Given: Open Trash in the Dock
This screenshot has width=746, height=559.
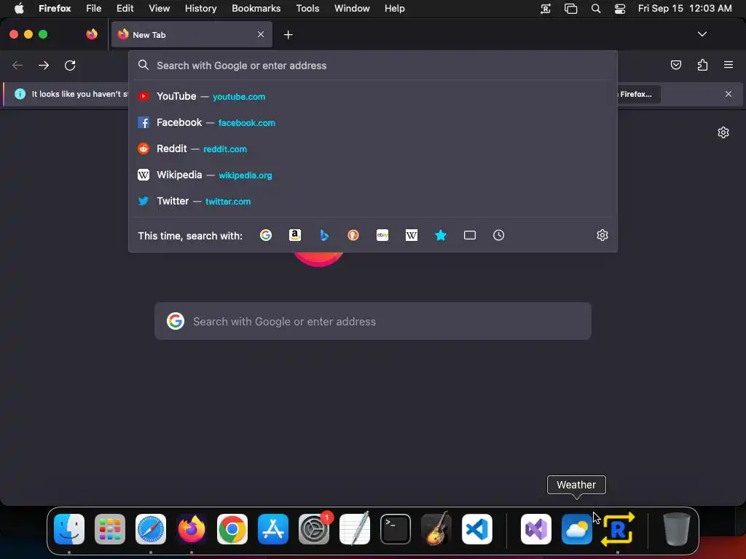Looking at the screenshot, I should tap(676, 529).
